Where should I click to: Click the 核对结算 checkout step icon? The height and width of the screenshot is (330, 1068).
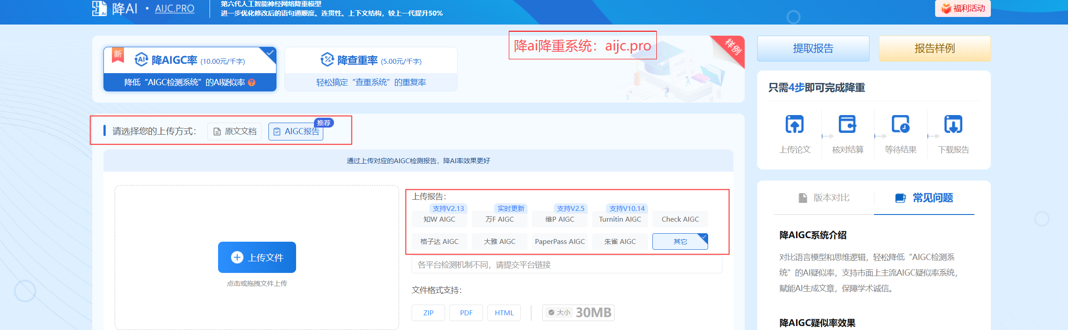point(847,124)
